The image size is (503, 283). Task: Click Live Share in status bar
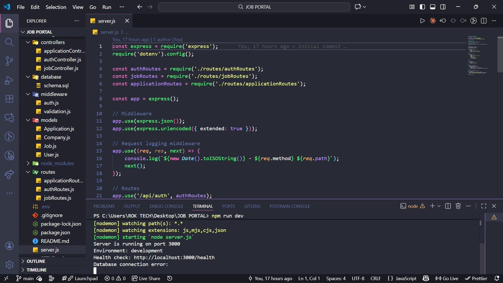[146, 278]
